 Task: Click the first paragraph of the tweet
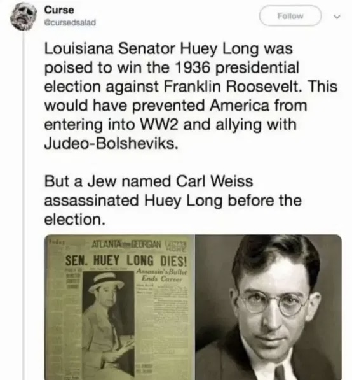coord(191,96)
